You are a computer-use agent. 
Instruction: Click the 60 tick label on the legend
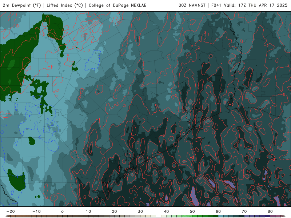coord(218,211)
